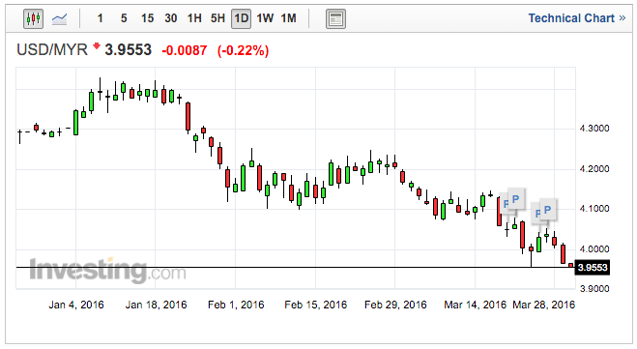Viewport: 637px width, 349px height.
Task: Click the P marker above March 28
Action: [x=547, y=210]
